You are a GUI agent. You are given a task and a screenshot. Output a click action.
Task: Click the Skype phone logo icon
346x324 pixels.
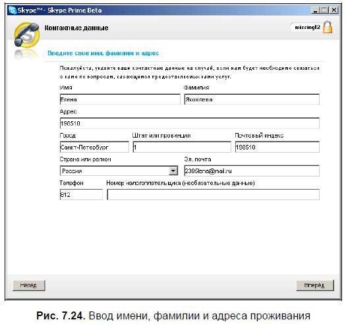(27, 35)
